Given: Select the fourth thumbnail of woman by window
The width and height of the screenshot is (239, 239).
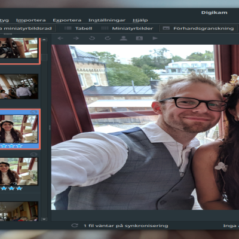Looking at the screenshot, I should point(19,171).
